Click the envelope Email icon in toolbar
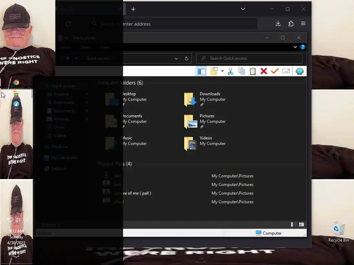The image size is (354, 265). coord(286,71)
